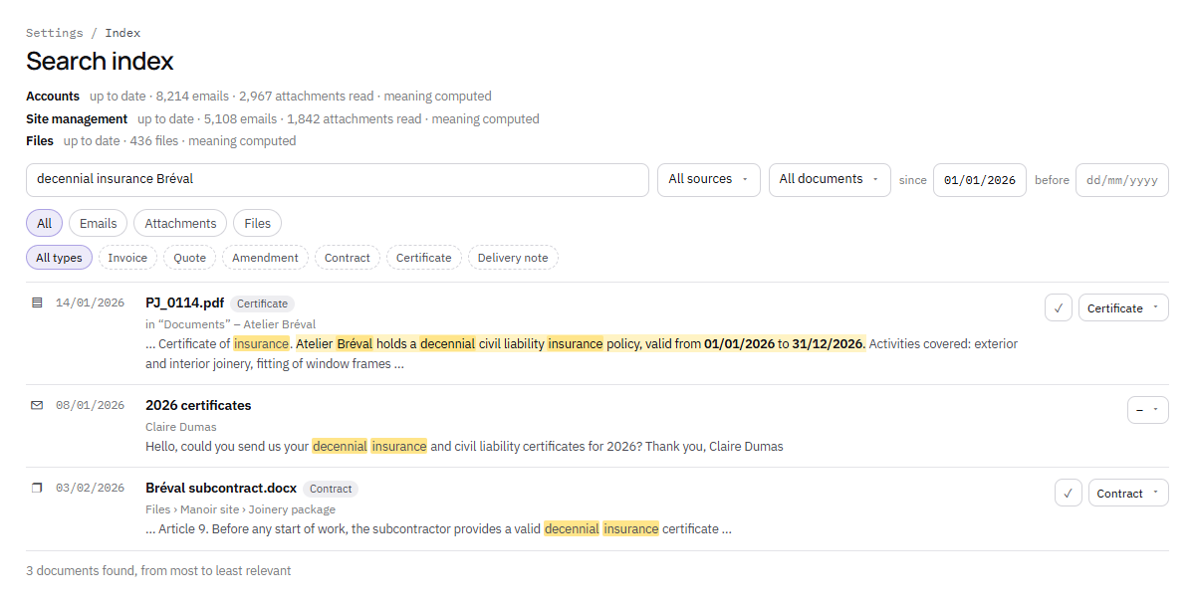Confirm the Contract type with Bréval subcontract checkmark
The height and width of the screenshot is (605, 1195).
pyautogui.click(x=1069, y=493)
